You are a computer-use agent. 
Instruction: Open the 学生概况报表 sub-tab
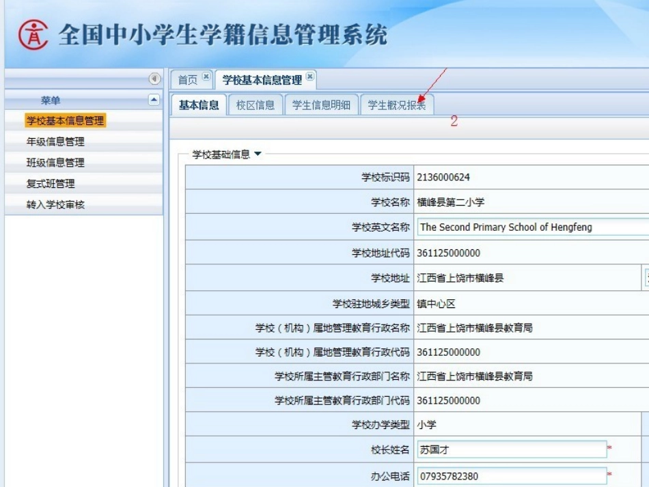click(x=396, y=105)
